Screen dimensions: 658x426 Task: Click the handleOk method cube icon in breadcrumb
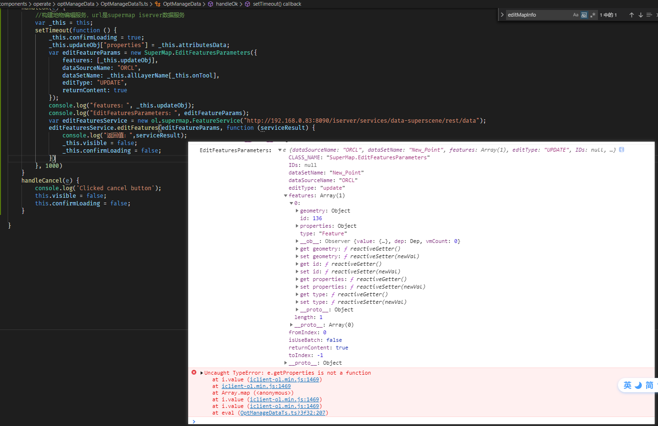[x=211, y=4]
